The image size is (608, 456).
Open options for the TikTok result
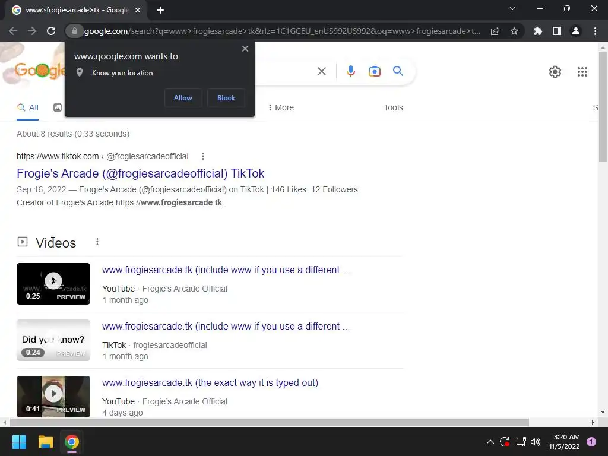[203, 156]
